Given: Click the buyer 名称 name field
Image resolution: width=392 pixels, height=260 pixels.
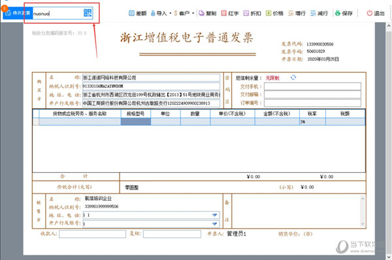Looking at the screenshot, I should 151,78.
